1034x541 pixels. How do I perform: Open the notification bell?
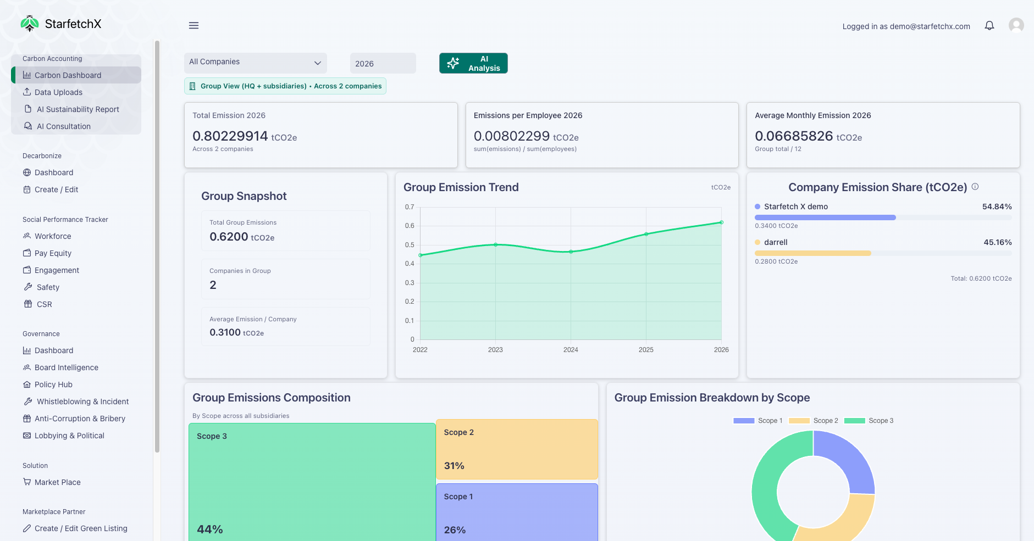click(989, 25)
